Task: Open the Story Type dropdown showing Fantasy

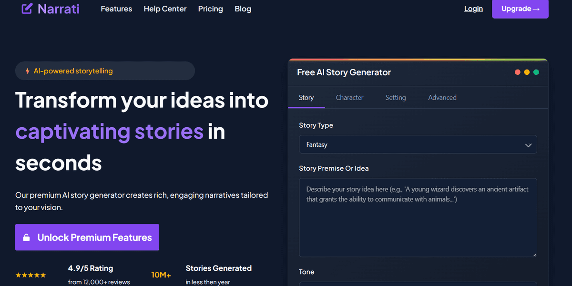Action: (418, 144)
